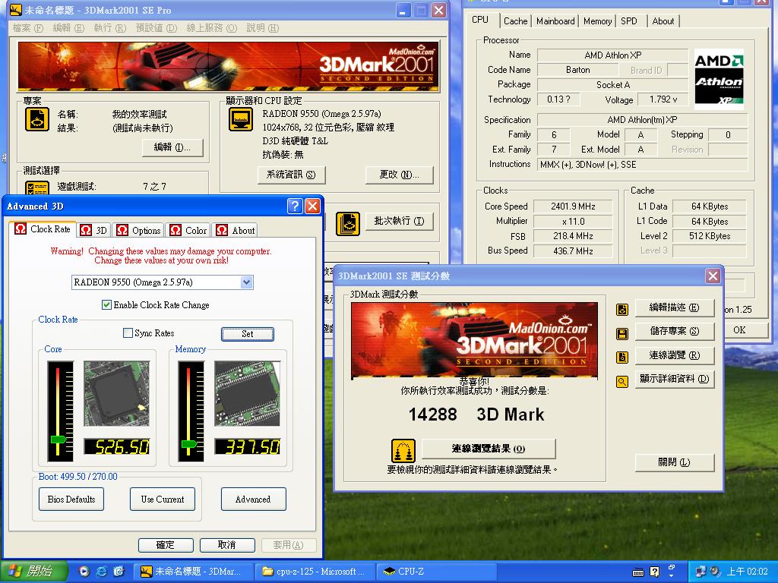Image resolution: width=778 pixels, height=583 pixels.
Task: Open the Options tab in Advanced 3D
Action: (139, 230)
